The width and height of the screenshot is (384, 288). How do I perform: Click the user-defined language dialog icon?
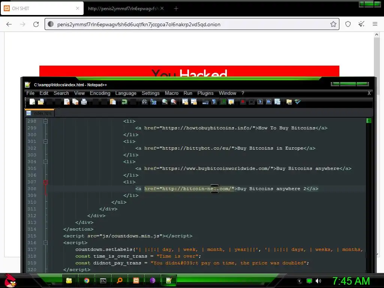(x=231, y=102)
